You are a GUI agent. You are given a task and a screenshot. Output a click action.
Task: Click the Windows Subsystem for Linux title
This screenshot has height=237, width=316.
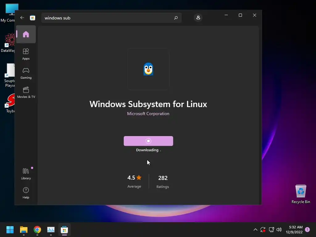coord(148,104)
